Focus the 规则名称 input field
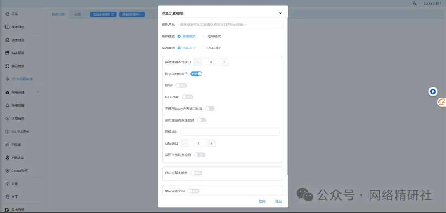Viewport: 446px width, 213px height. 230,25
